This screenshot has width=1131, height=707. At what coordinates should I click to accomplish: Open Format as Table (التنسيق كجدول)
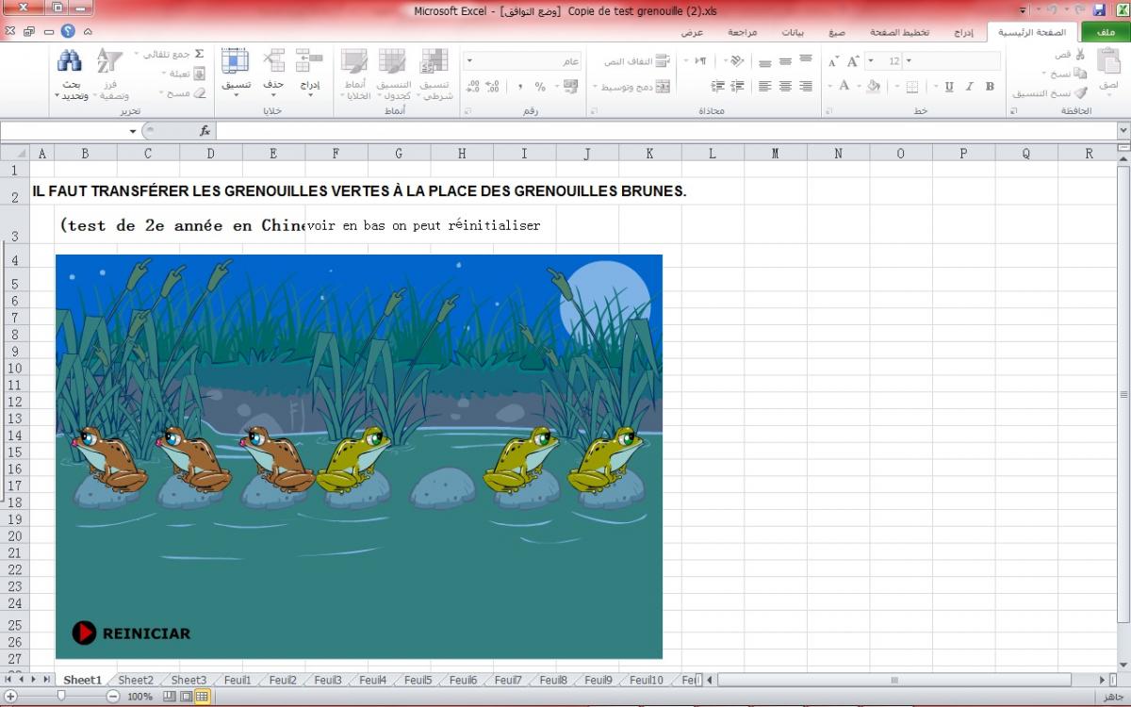[393, 74]
